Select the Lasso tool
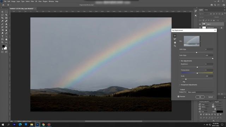The width and height of the screenshot is (226, 127). [x=2, y=15]
